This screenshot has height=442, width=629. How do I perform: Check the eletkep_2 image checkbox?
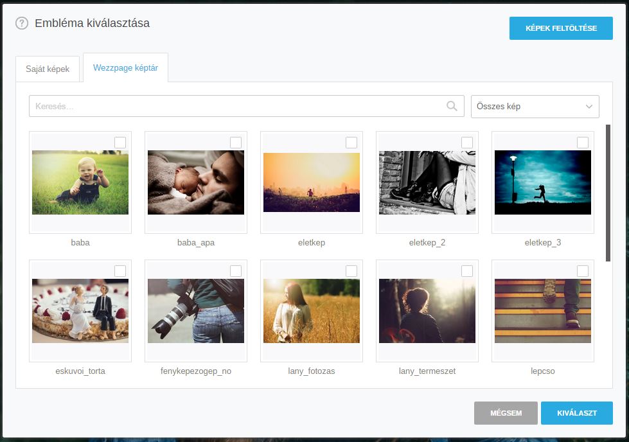(x=466, y=143)
